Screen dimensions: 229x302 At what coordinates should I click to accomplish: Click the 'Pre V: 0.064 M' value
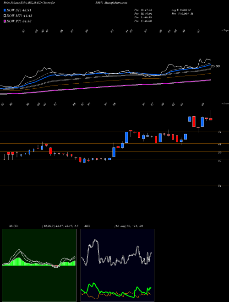183,14
